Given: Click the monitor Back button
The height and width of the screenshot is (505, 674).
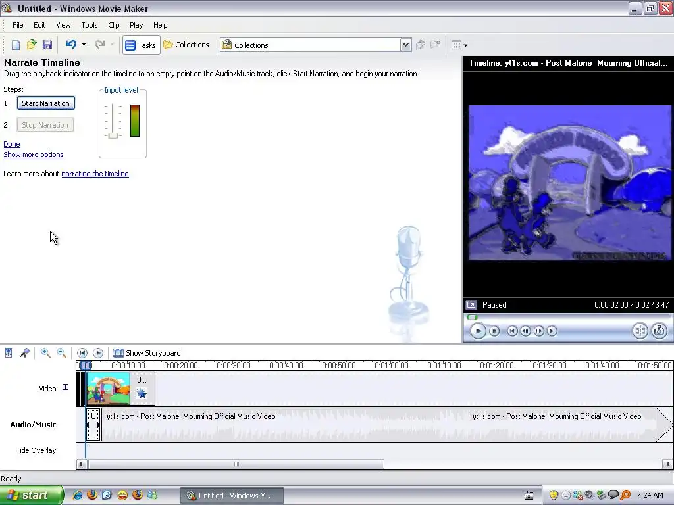Looking at the screenshot, I should pos(512,331).
